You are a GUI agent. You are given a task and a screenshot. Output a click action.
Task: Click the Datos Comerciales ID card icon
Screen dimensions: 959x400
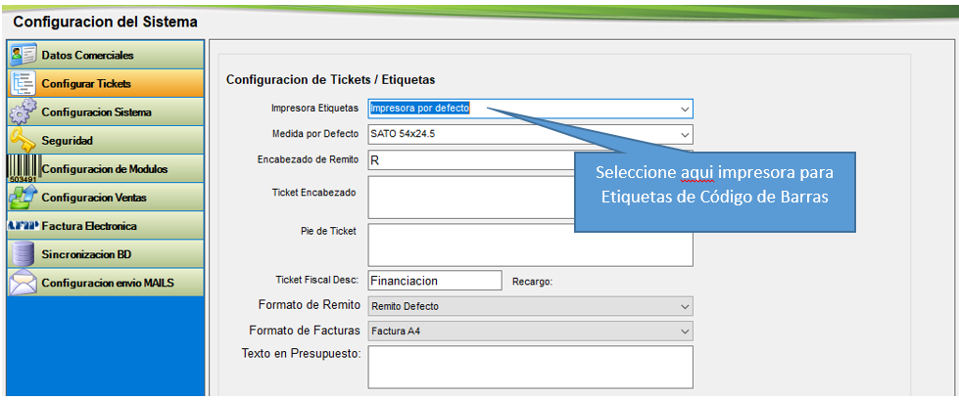[23, 55]
